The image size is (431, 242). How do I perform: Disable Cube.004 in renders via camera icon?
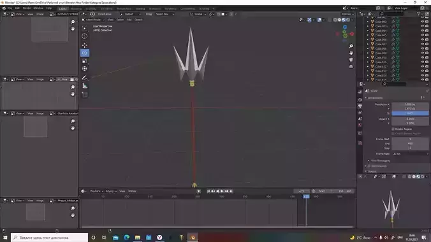[427, 31]
